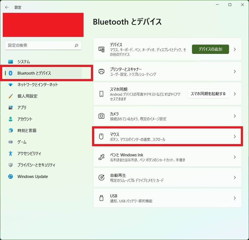The height and width of the screenshot is (240, 249).
Task: Open アカウント settings category
Action: click(43, 119)
